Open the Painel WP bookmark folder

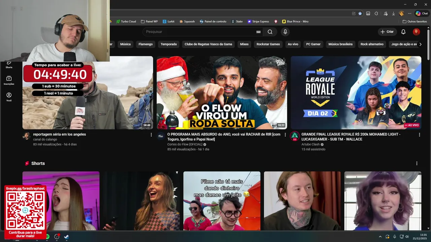(x=149, y=22)
